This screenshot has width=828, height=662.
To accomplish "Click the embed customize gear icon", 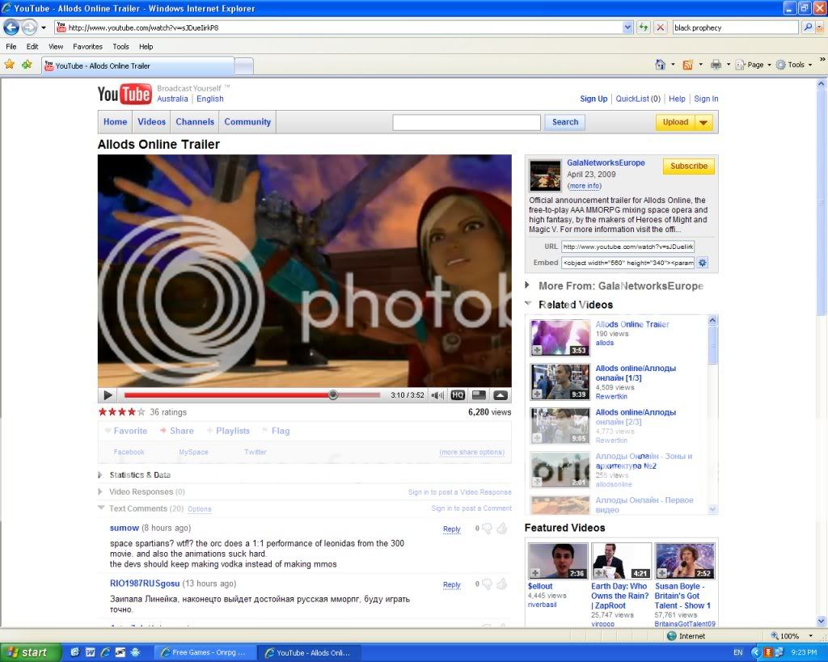I will pyautogui.click(x=702, y=263).
